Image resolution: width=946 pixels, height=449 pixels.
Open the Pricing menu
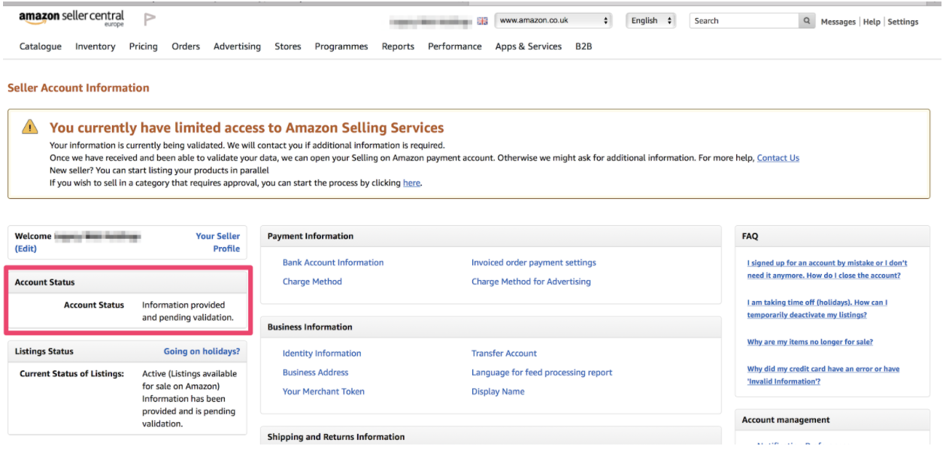144,47
